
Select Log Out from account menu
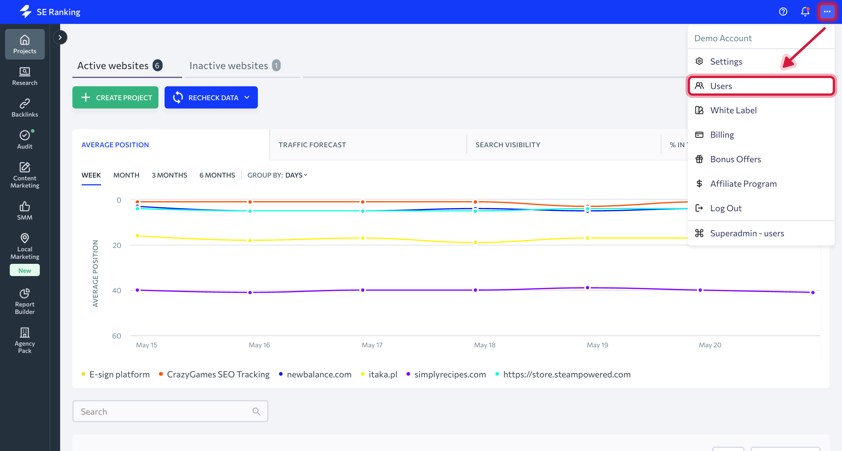click(726, 208)
